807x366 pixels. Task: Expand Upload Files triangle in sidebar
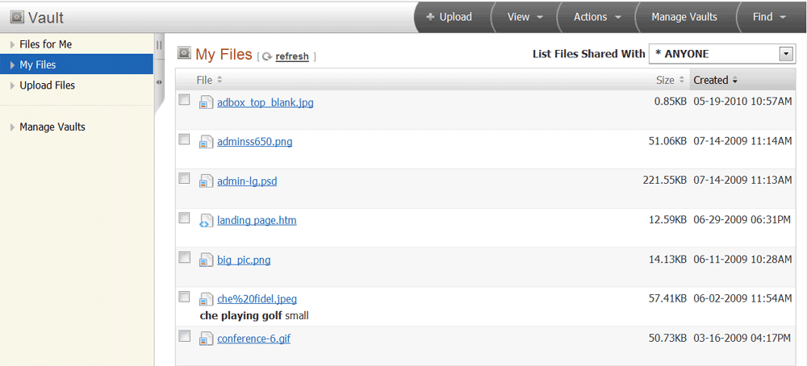12,85
